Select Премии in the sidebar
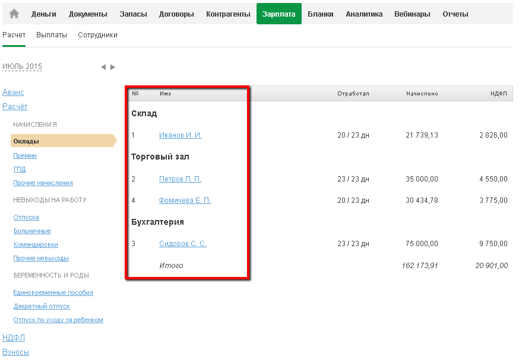 pyautogui.click(x=25, y=155)
